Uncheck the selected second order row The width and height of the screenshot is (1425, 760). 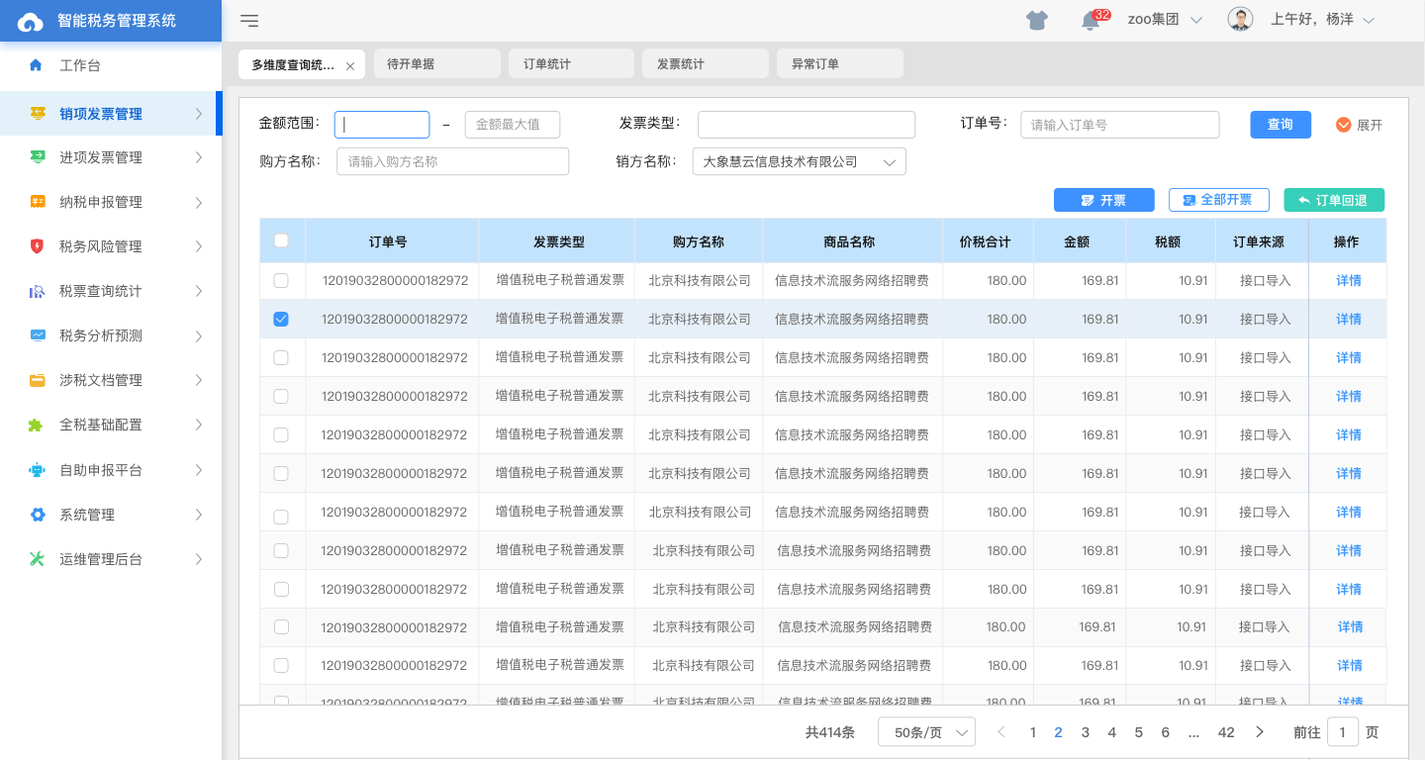282,319
